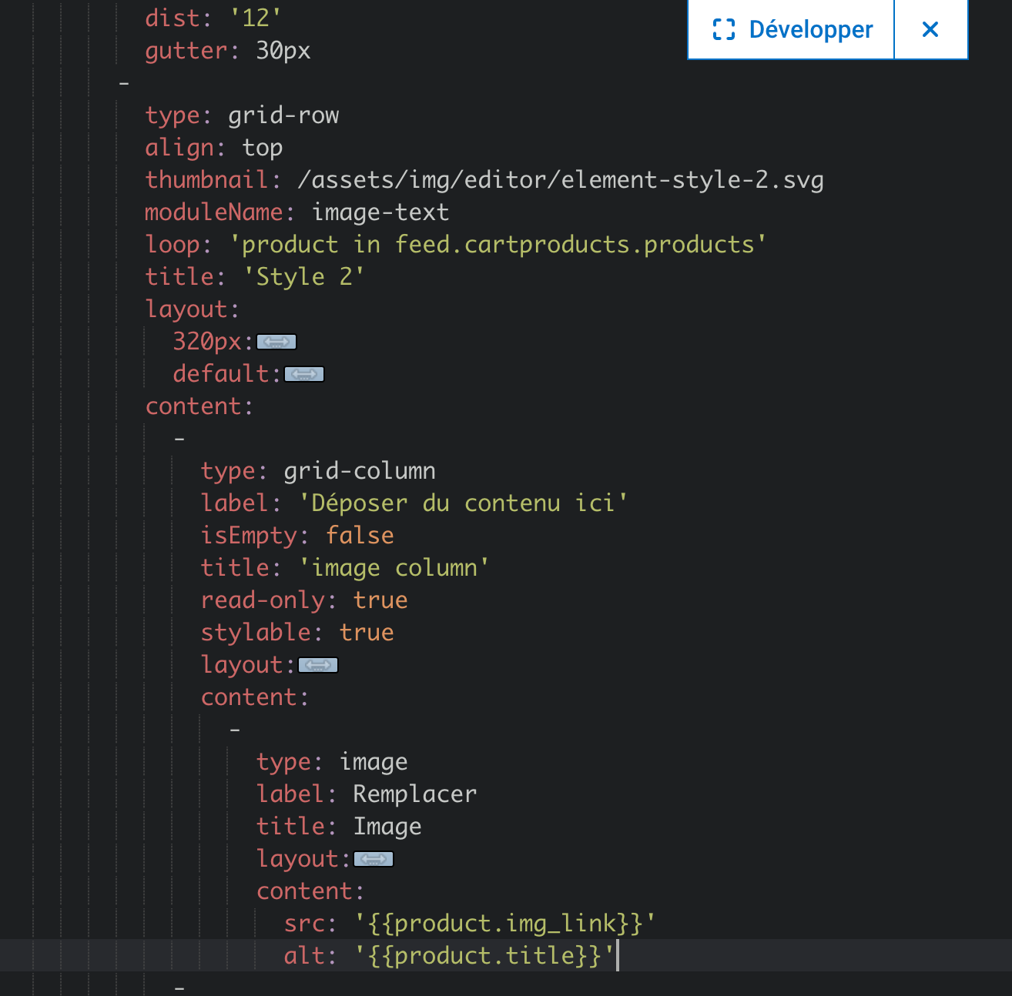Click the title value Image
Viewport: 1012px width, 996px height.
tap(387, 827)
